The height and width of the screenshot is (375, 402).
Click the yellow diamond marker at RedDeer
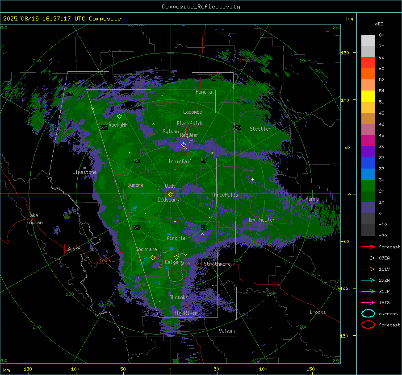pos(184,145)
